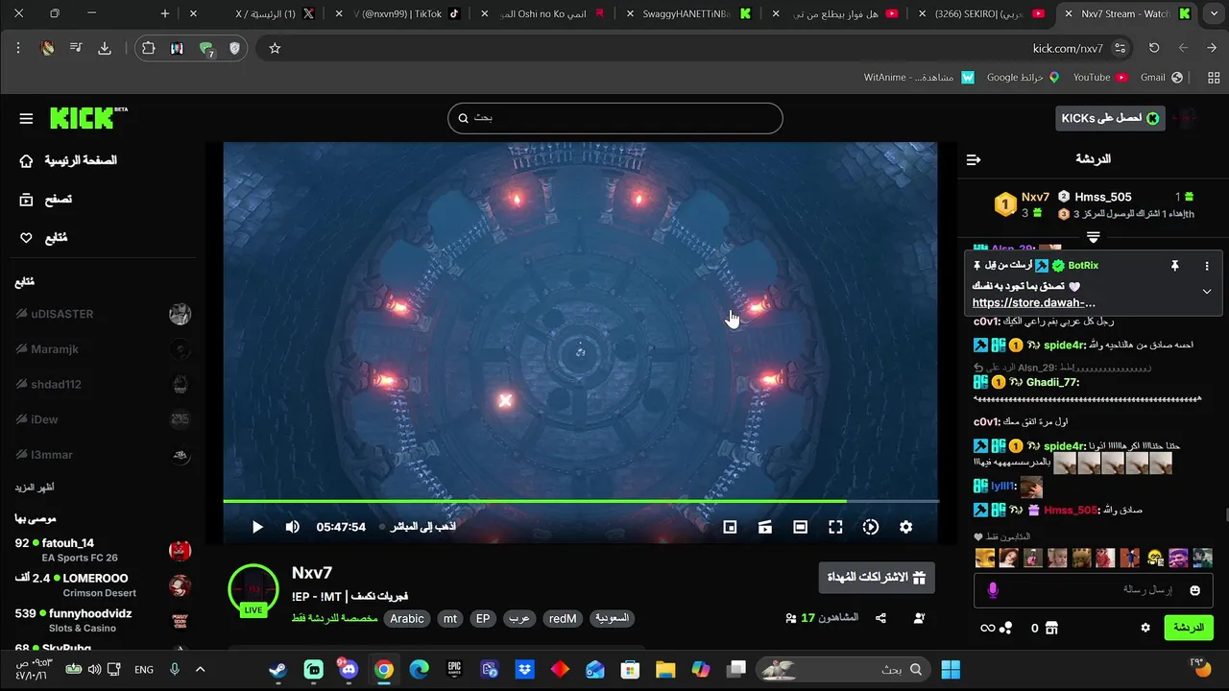Viewport: 1229px width, 691px height.
Task: Click the Kick search field
Action: (x=614, y=118)
